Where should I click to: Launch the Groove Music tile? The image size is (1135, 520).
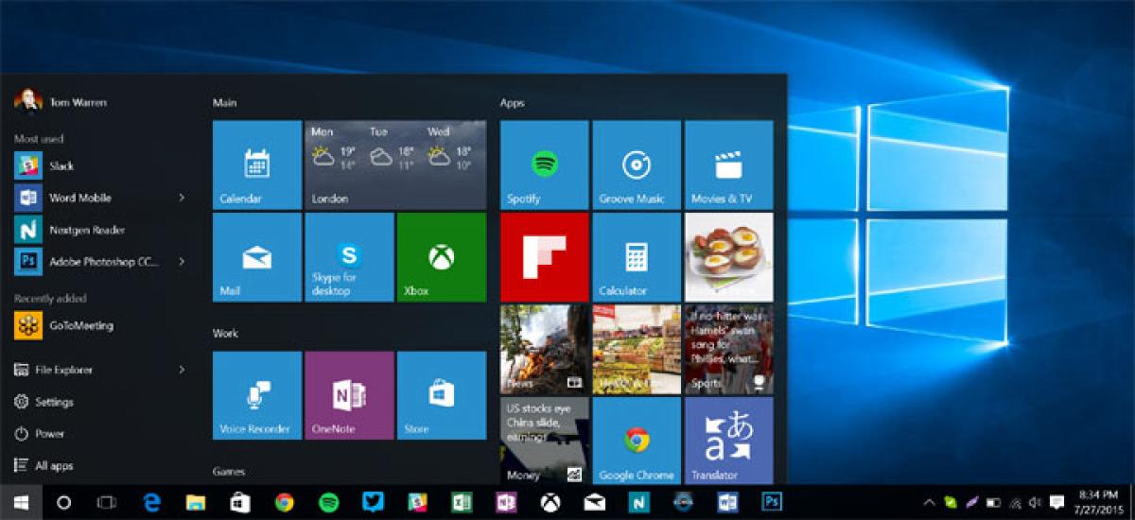[x=637, y=165]
